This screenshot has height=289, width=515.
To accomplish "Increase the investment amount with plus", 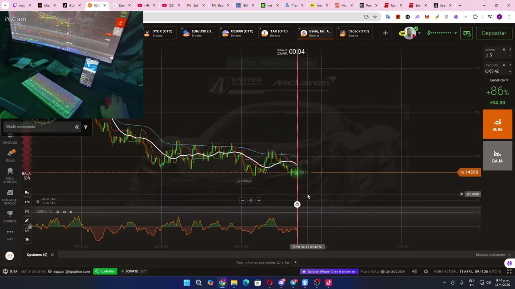I will 510,50.
